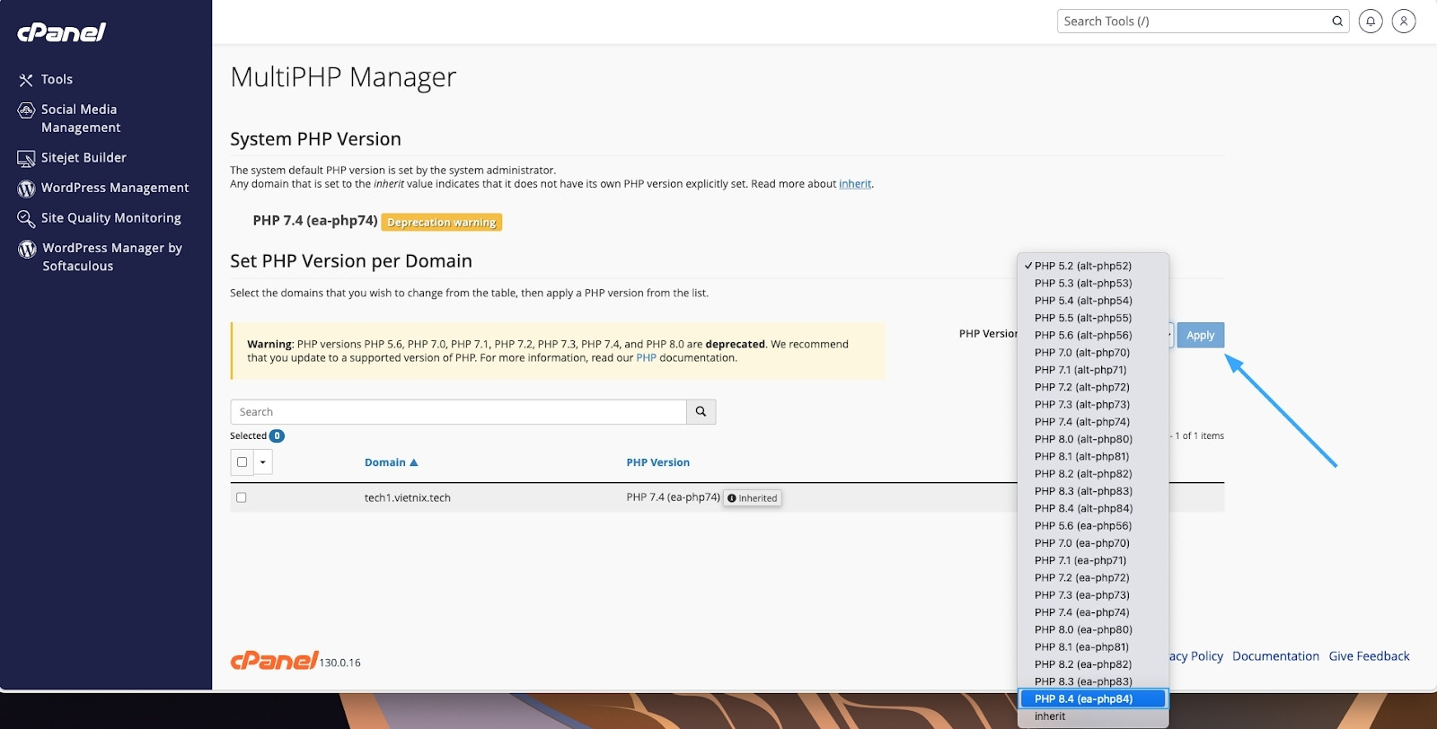Screen dimensions: 1437x729
Task: Click version text 130.0.16 in footer
Action: coord(340,663)
